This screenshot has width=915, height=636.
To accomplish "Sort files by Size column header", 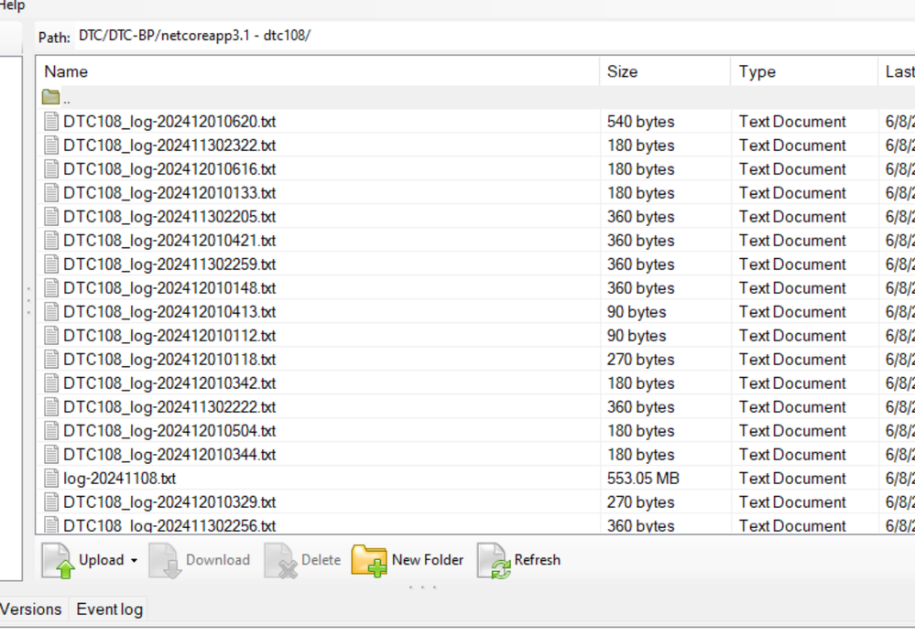I will click(622, 71).
